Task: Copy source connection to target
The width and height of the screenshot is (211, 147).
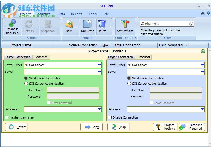Action: point(91,127)
